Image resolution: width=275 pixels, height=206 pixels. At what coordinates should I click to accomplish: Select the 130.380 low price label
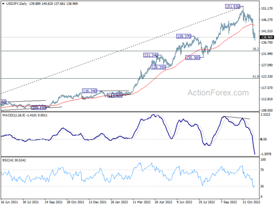[x=193, y=58]
